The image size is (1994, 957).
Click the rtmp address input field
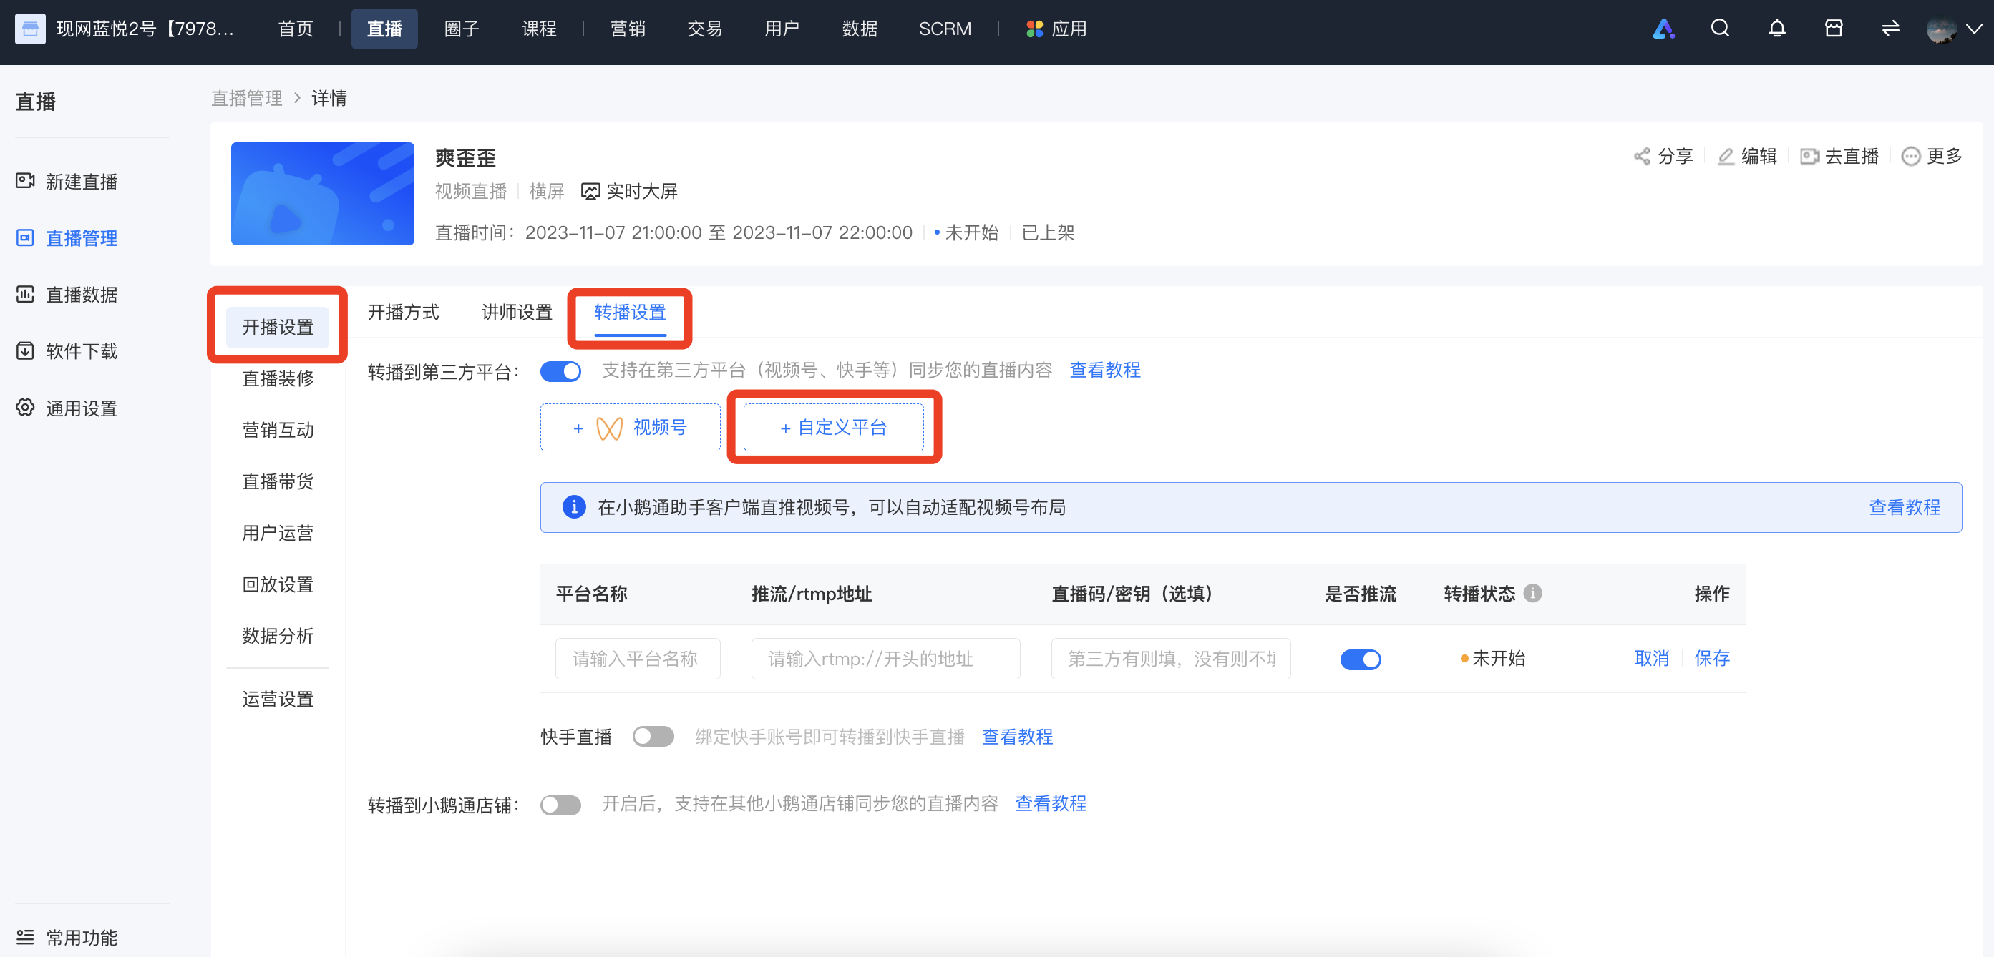885,658
